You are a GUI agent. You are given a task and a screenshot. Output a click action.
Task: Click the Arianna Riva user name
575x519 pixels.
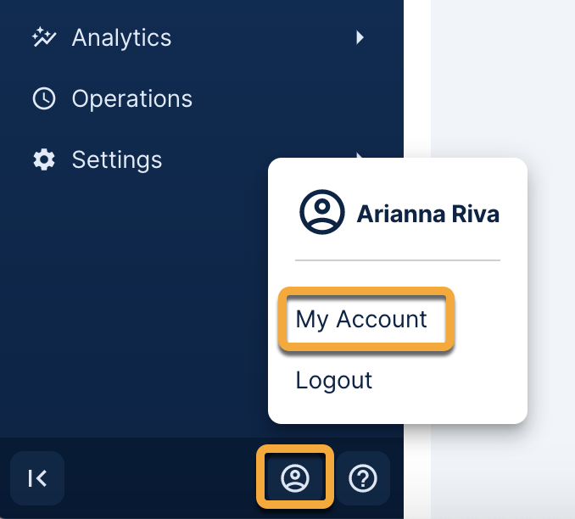point(427,214)
